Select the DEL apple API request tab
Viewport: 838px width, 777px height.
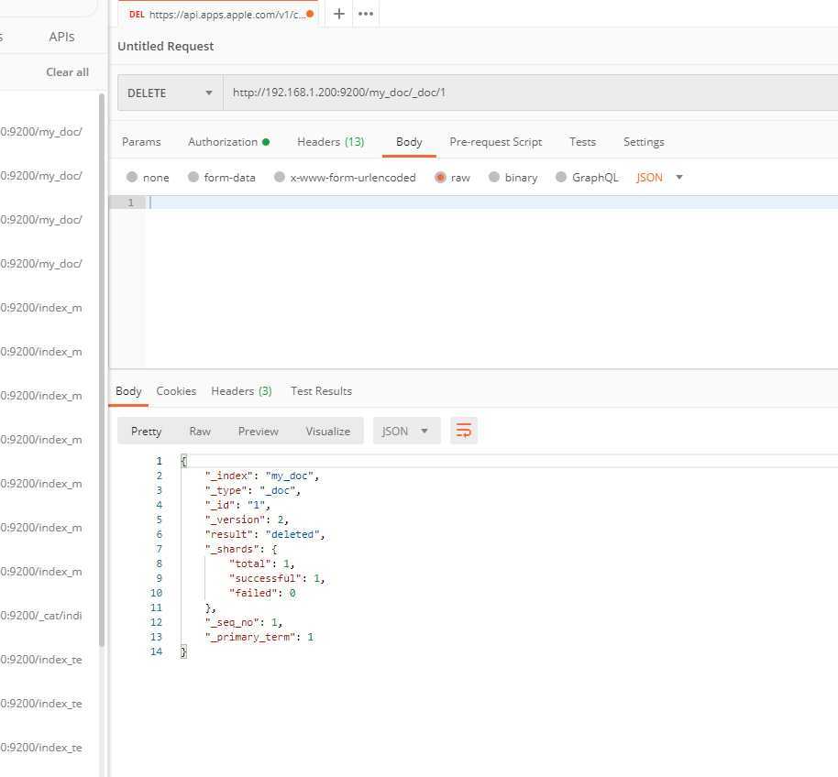218,15
